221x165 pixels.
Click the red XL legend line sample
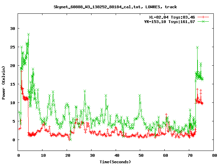point(203,17)
